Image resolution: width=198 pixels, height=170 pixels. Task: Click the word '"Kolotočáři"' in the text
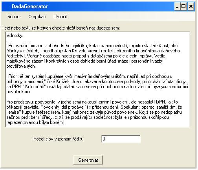tap(35, 87)
